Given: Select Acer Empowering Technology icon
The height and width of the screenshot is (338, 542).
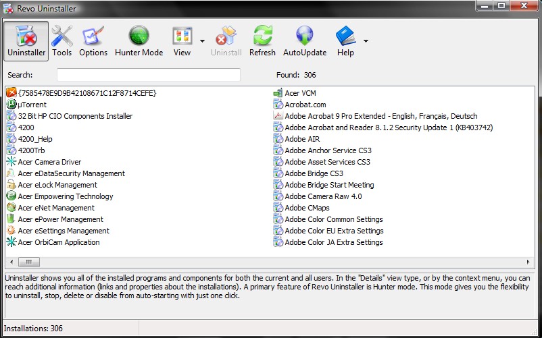Looking at the screenshot, I should (x=11, y=196).
